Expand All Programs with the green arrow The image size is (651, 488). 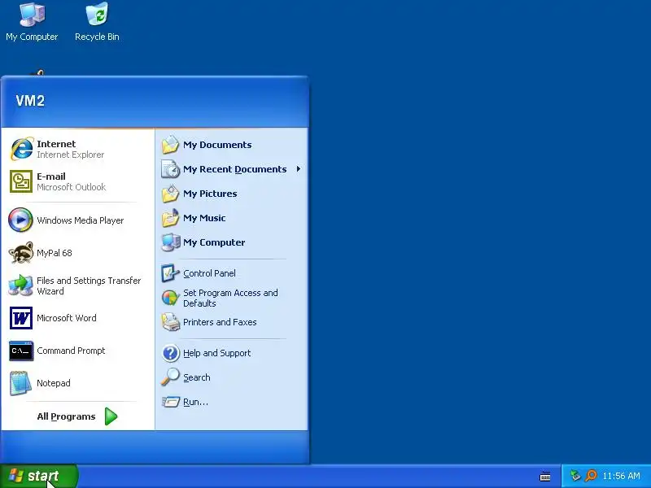[111, 416]
